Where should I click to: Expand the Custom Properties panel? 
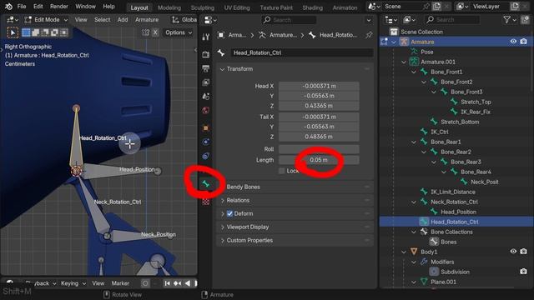click(223, 240)
